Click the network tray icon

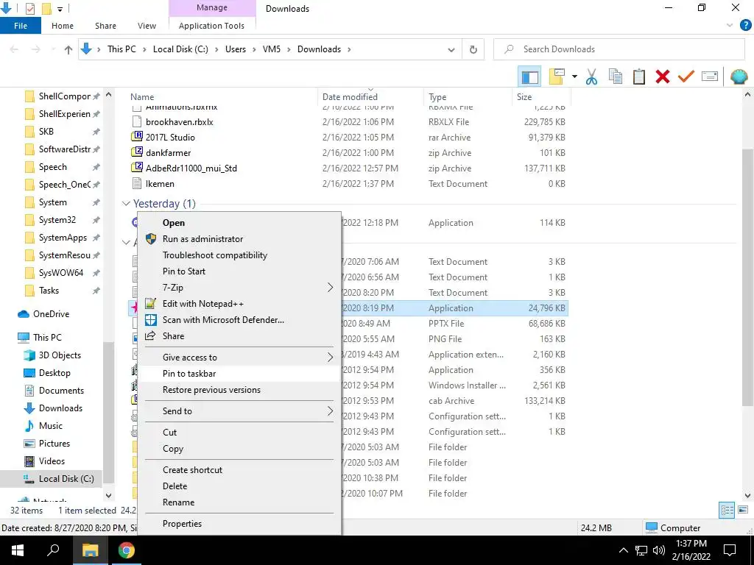(641, 550)
